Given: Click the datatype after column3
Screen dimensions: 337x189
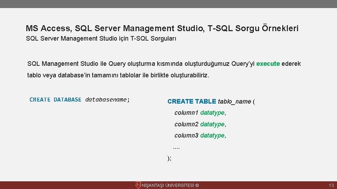Looking at the screenshot, I should (212, 136).
